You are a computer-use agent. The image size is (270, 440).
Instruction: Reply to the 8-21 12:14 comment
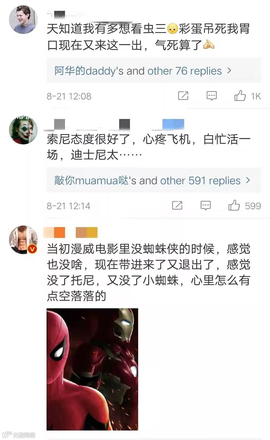point(206,205)
